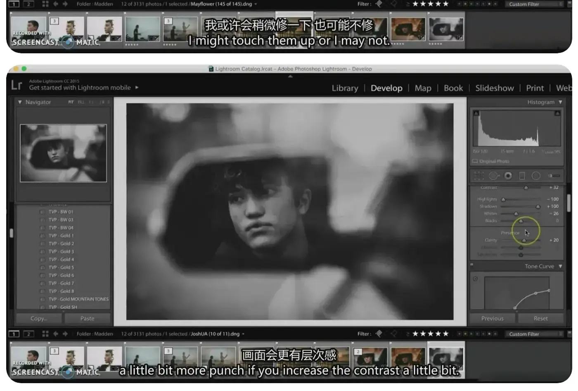Screen dimensions: 578x391
Task: Select the Graduated Filter tool
Action: pyautogui.click(x=522, y=176)
